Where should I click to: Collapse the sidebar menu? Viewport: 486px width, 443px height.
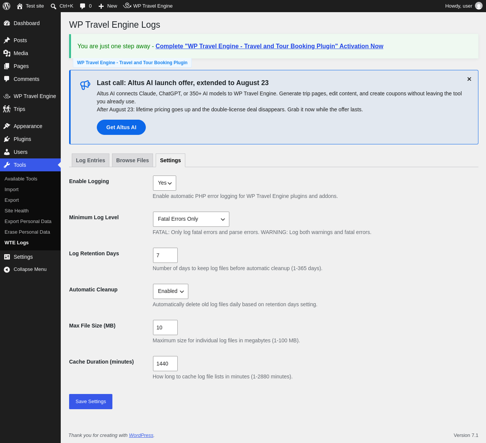(x=30, y=269)
